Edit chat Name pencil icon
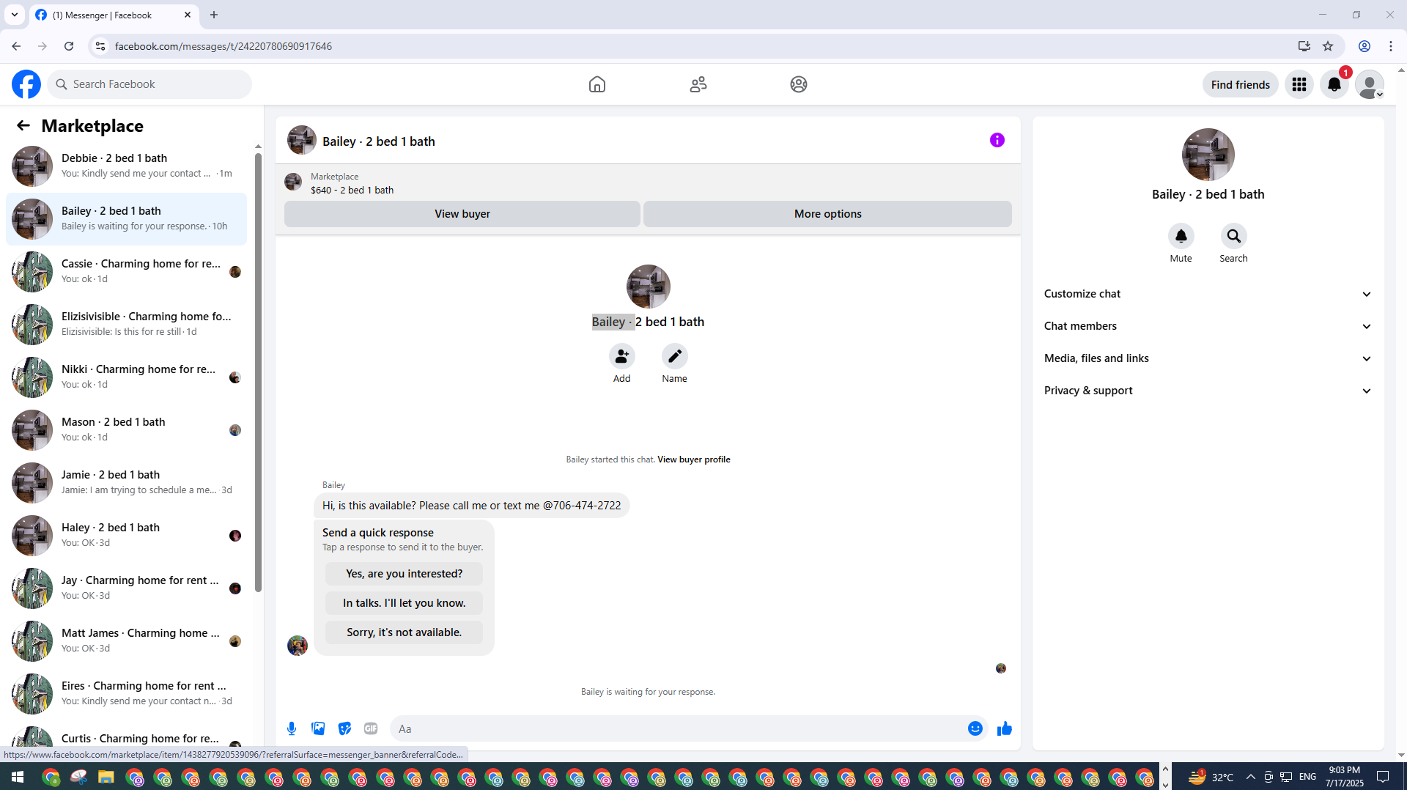Screen dimensions: 1407x790 (675, 356)
